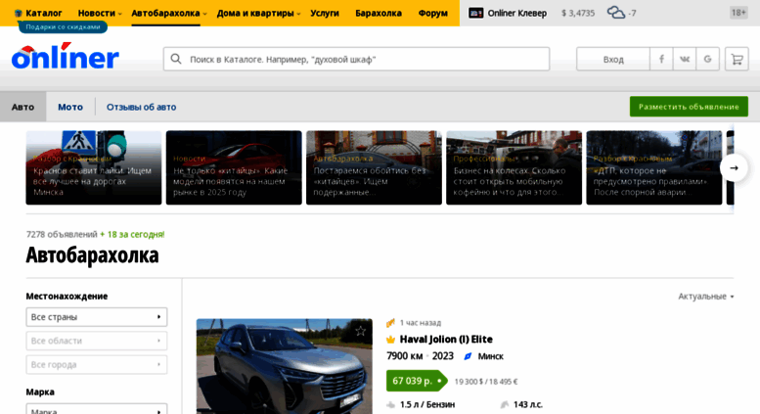Switch to the Мото tab

tap(70, 107)
